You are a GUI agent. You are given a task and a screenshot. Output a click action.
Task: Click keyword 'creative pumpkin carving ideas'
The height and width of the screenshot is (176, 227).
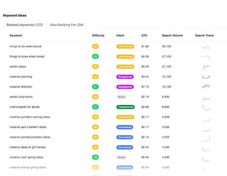pos(30,117)
